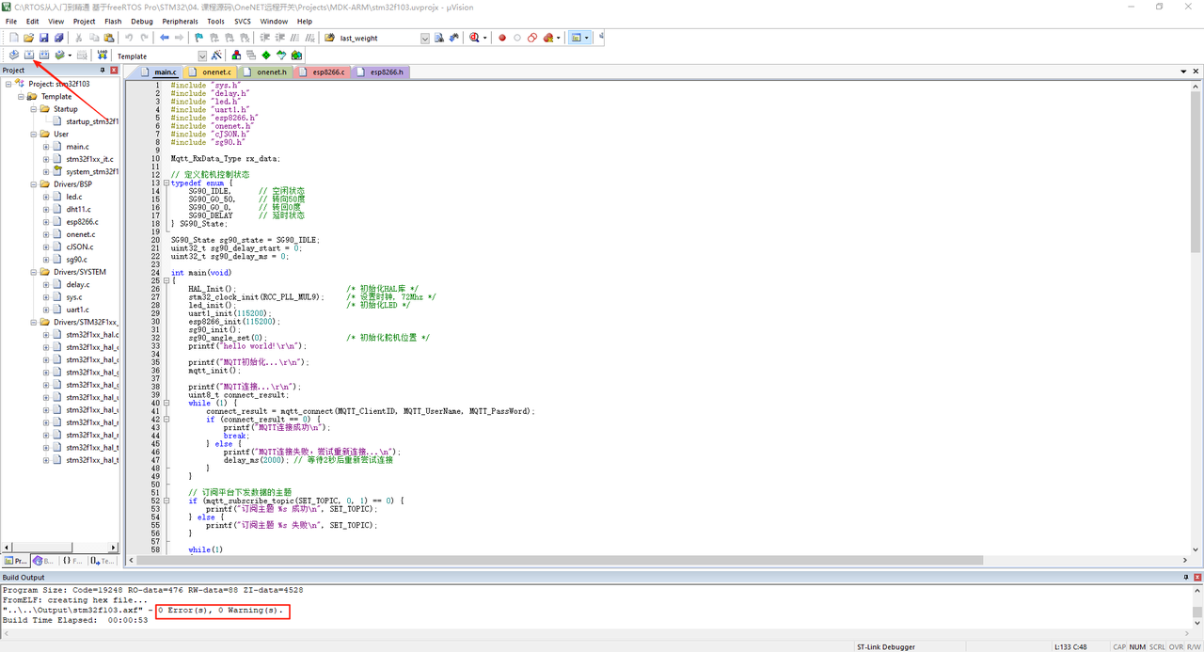This screenshot has width=1204, height=652.
Task: Navigate backwards with the blue left arrow
Action: tap(165, 38)
